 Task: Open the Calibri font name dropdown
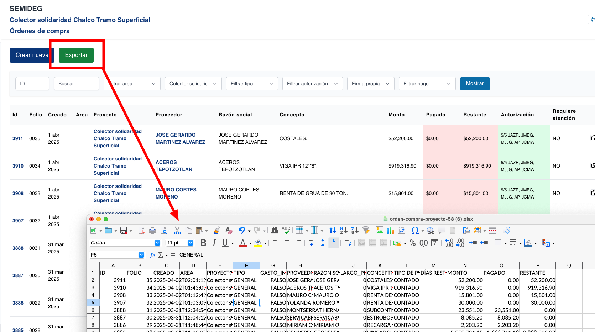(x=157, y=243)
